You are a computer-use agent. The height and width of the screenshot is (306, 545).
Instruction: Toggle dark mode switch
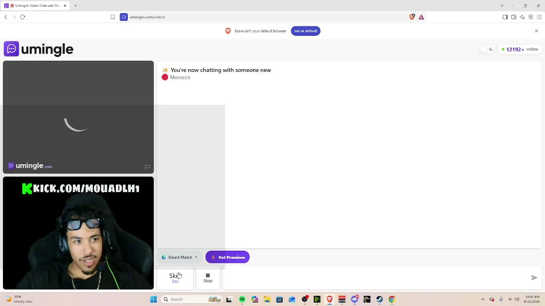[x=487, y=49]
